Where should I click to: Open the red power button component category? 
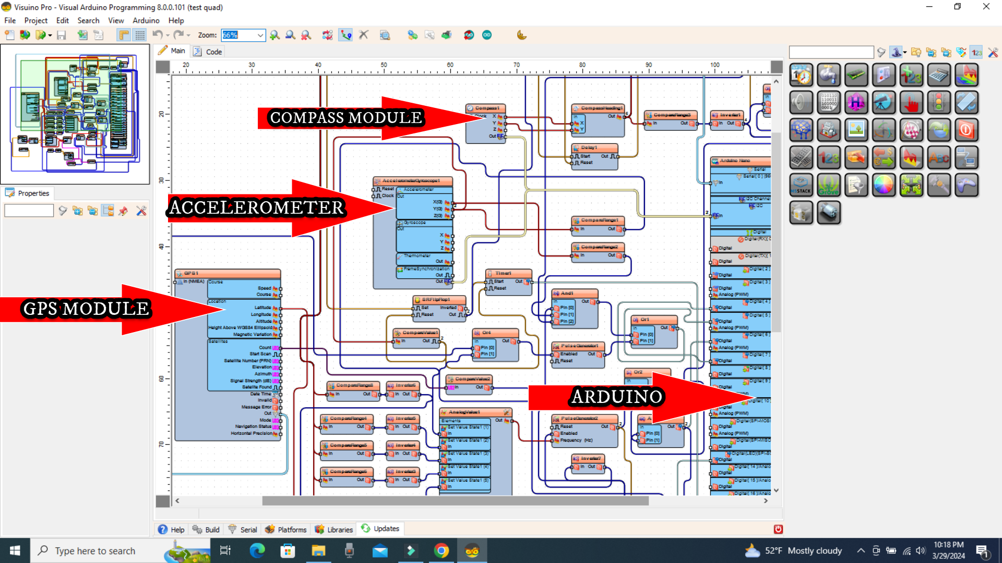[967, 130]
